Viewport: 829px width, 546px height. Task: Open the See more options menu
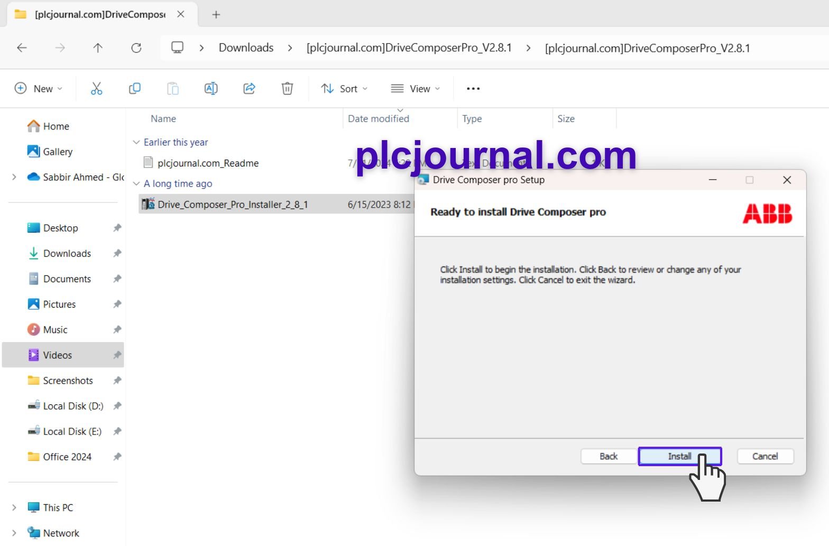click(x=473, y=89)
